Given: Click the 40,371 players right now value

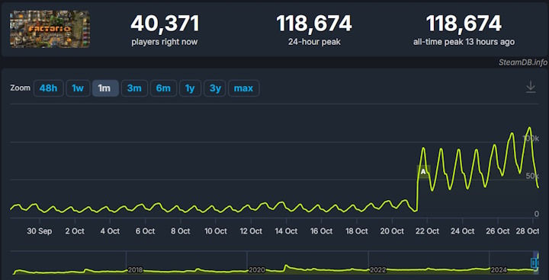Looking at the screenshot, I should (165, 24).
